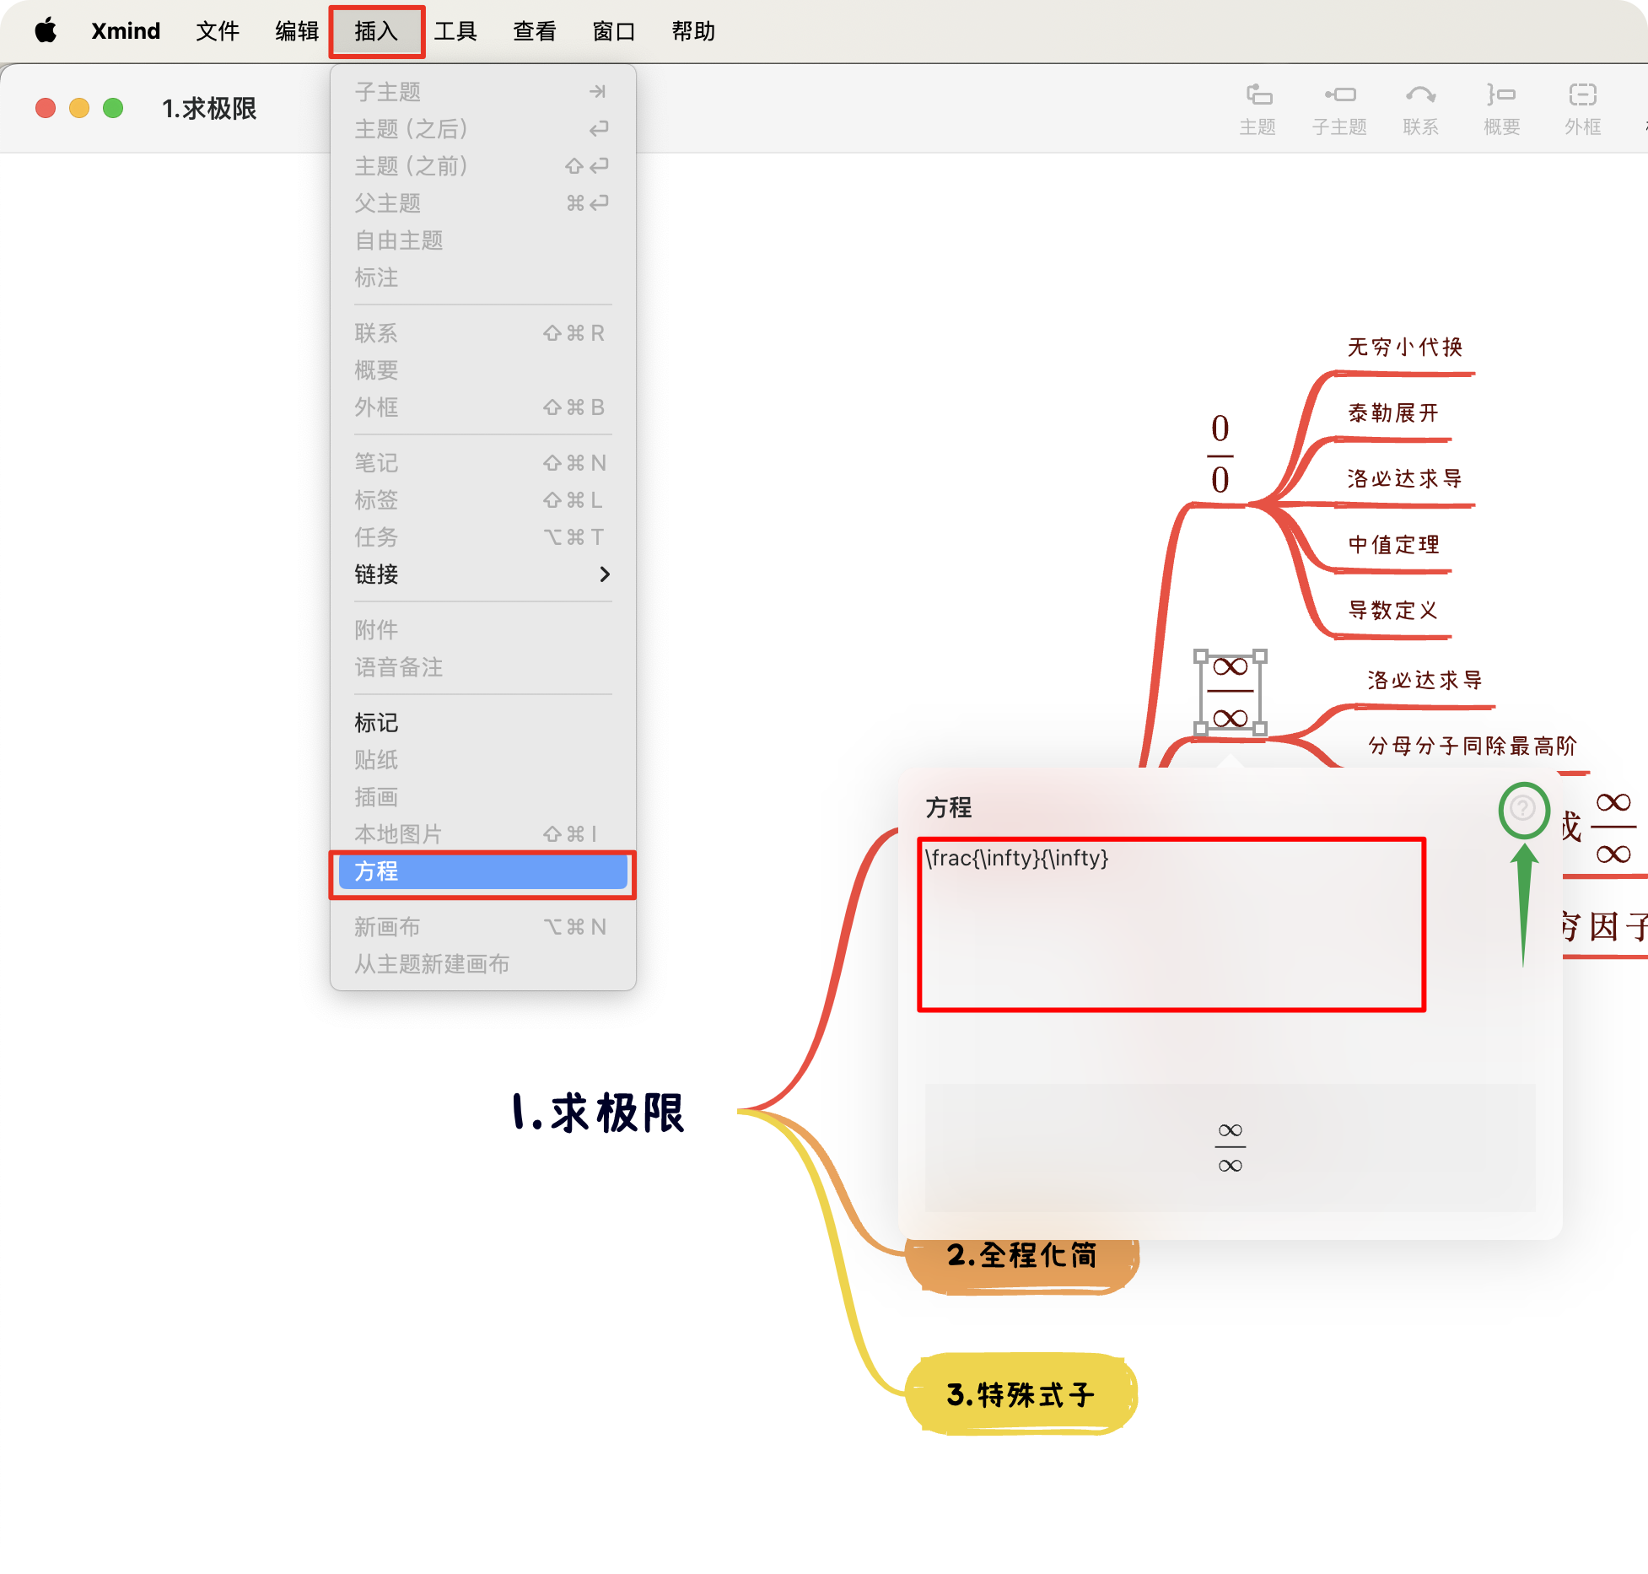Select the 2.全程化简 orange topic
Screen dimensions: 1648x1574
(1021, 1256)
